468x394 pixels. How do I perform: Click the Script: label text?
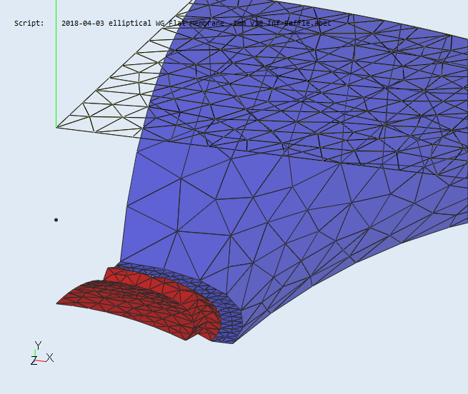(x=29, y=24)
